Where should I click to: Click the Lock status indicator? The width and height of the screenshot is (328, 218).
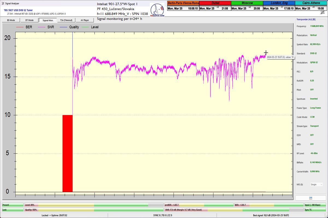click(13, 210)
